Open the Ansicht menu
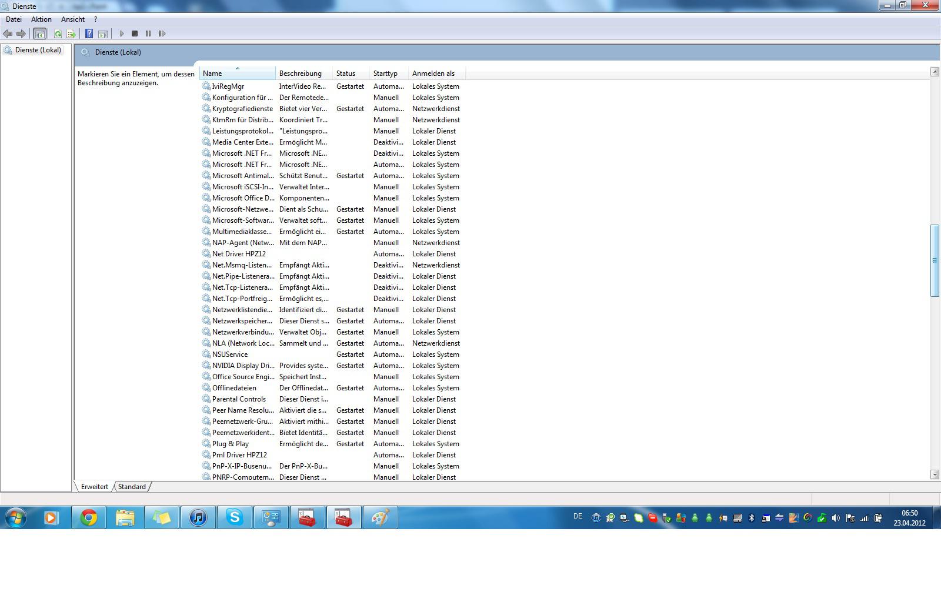Viewport: 941px width, 602px height. (73, 19)
